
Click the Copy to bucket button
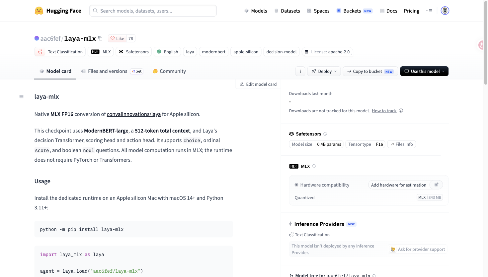370,71
